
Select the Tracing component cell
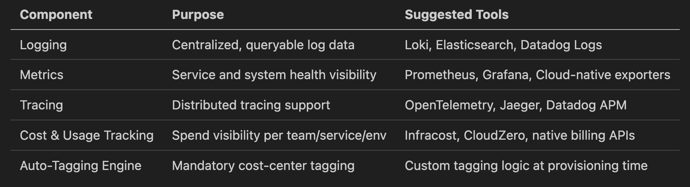point(41,105)
